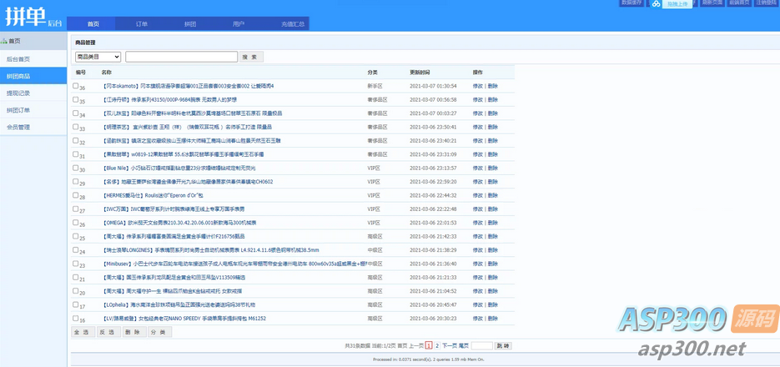The width and height of the screenshot is (780, 367).
Task: Check the box next to item 30
Action: tap(76, 167)
